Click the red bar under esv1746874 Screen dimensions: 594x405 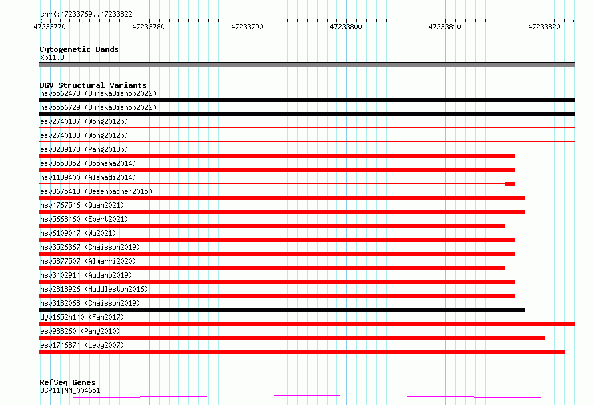tap(302, 352)
